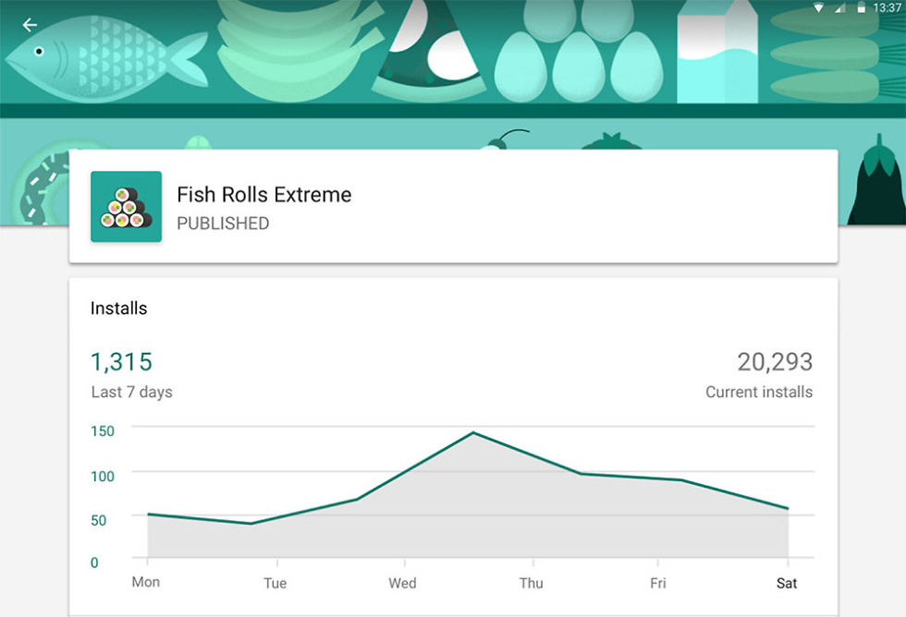Tap the battery status icon

click(x=861, y=8)
